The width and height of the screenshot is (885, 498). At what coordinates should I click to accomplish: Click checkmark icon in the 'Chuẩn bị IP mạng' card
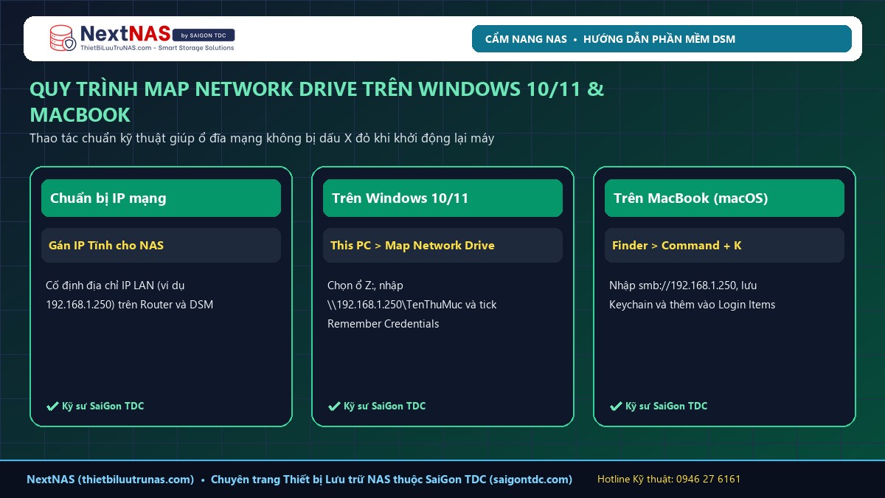(x=52, y=406)
